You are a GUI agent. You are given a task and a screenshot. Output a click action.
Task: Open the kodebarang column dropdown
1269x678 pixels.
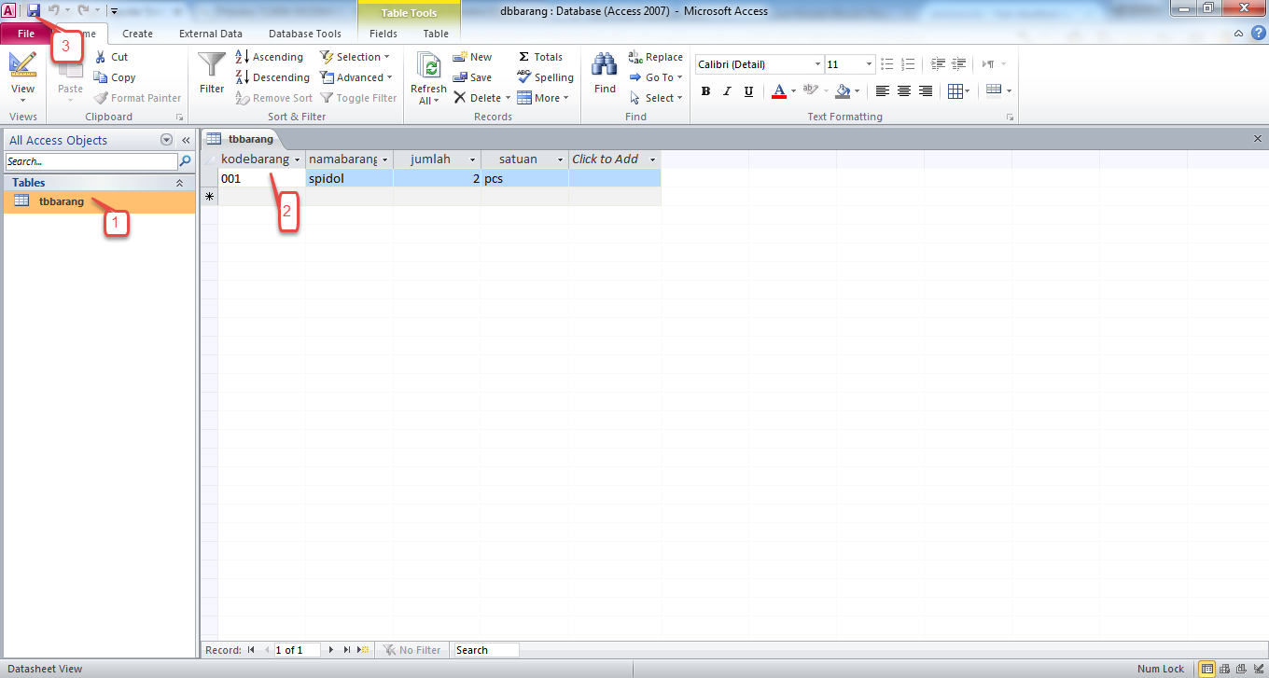(x=298, y=159)
